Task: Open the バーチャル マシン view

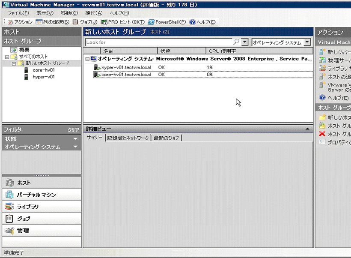Action: [36, 195]
